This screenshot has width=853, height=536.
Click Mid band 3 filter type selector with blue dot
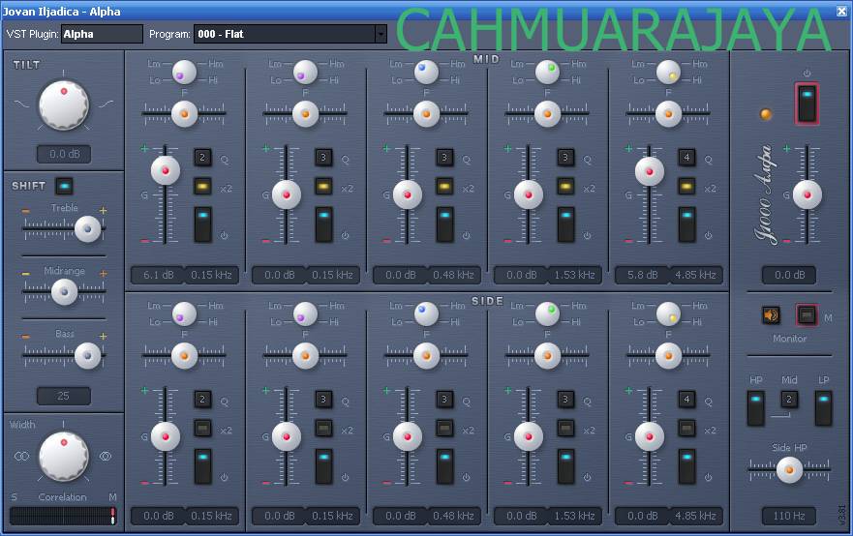[426, 72]
